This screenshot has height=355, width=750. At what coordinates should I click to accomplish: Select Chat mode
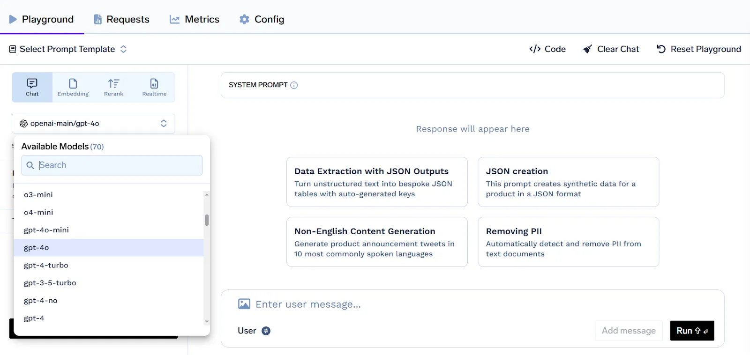pyautogui.click(x=32, y=87)
